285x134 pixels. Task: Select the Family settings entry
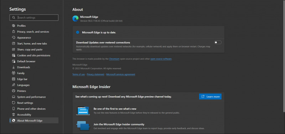click(x=34, y=73)
